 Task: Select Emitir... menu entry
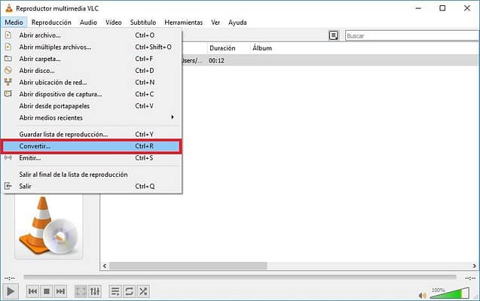click(x=91, y=158)
